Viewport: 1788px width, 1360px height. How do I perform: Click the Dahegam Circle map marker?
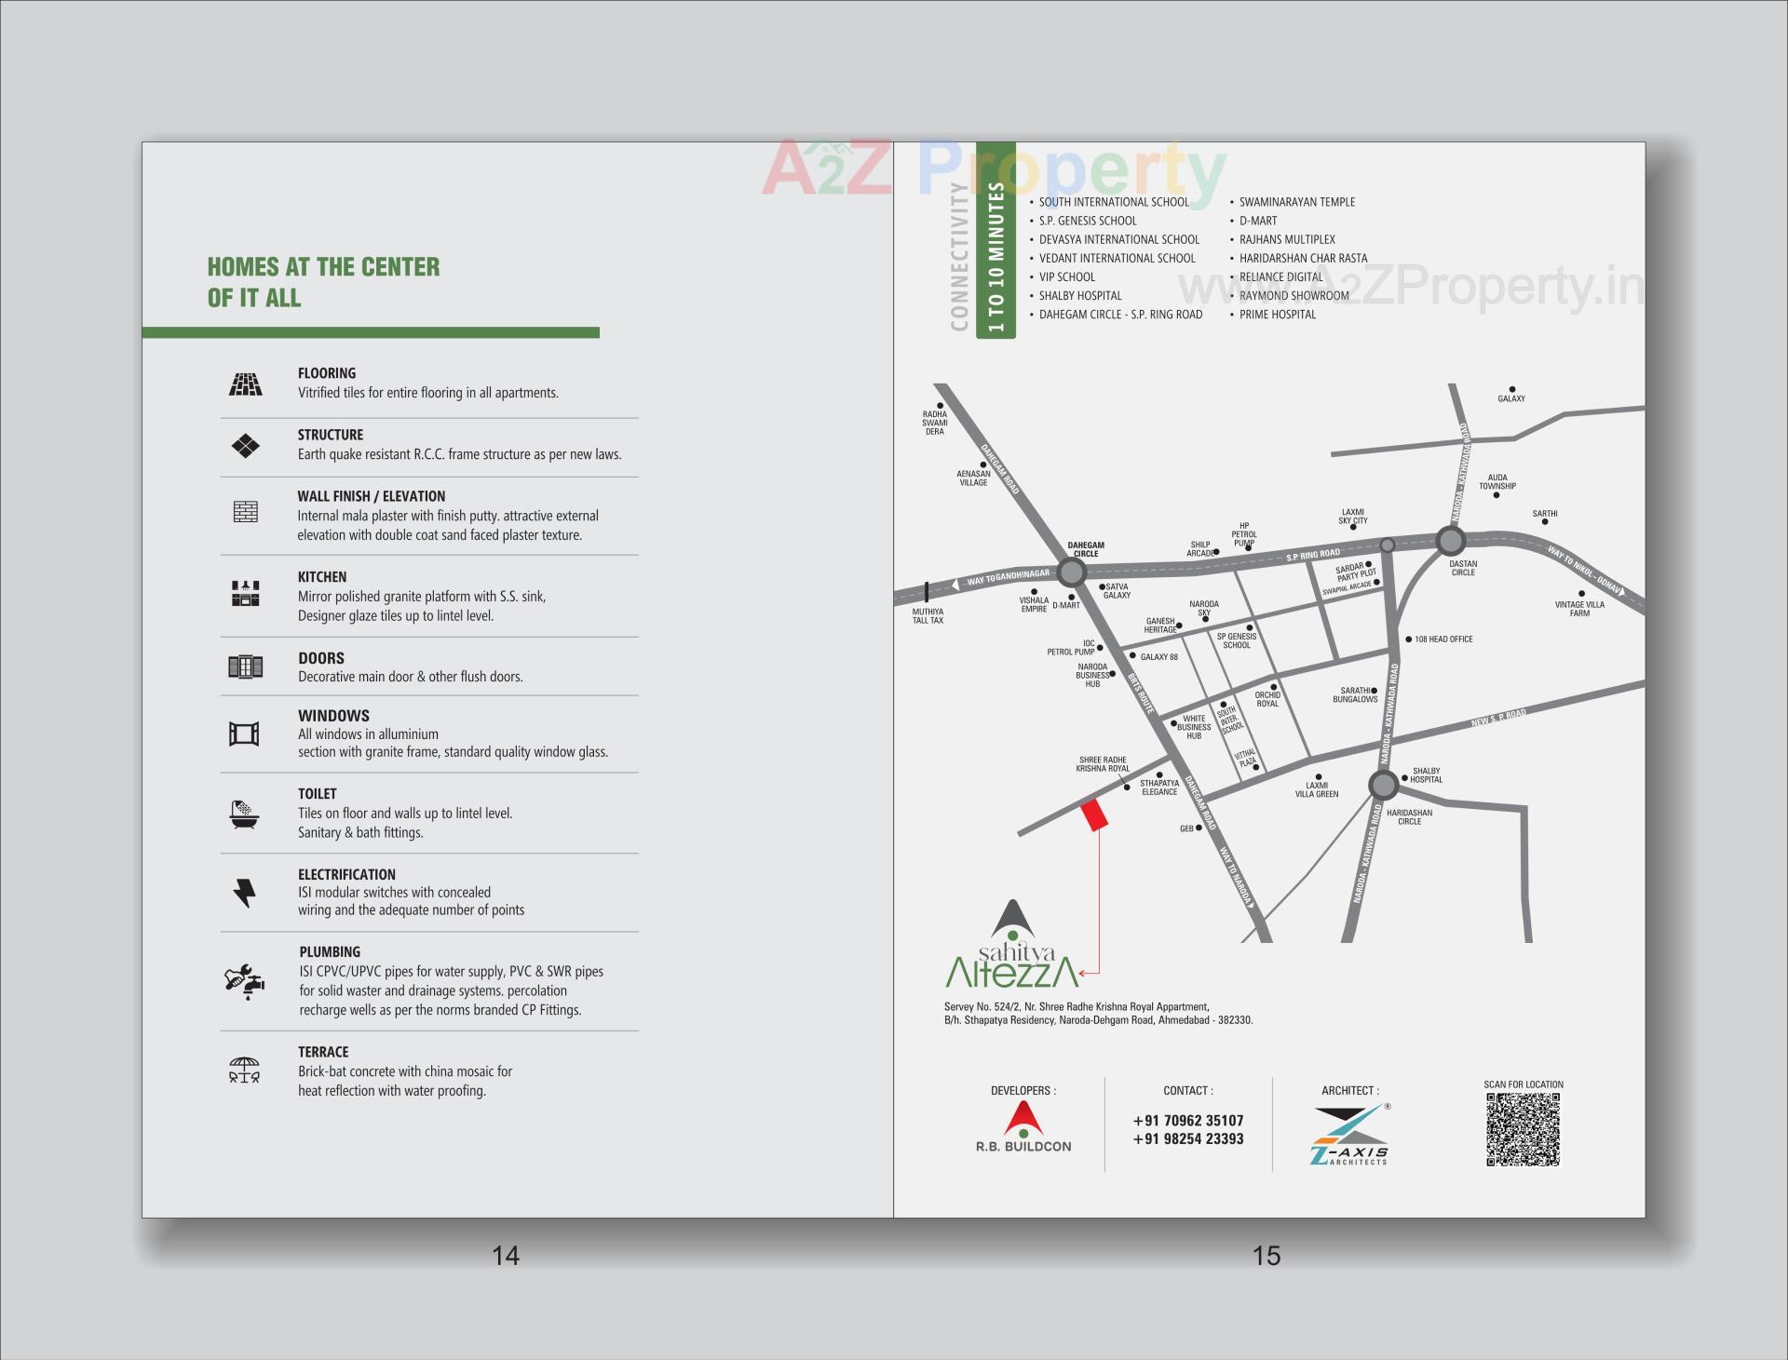(1073, 572)
